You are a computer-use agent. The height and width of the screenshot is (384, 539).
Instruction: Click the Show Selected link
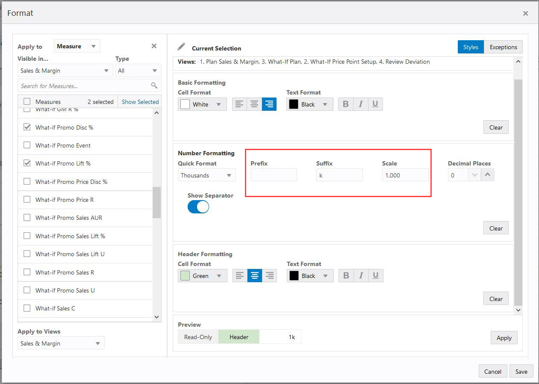point(140,102)
